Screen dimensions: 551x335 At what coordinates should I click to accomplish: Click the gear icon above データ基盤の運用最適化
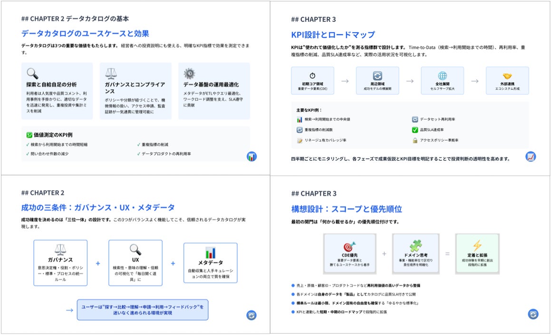point(189,72)
